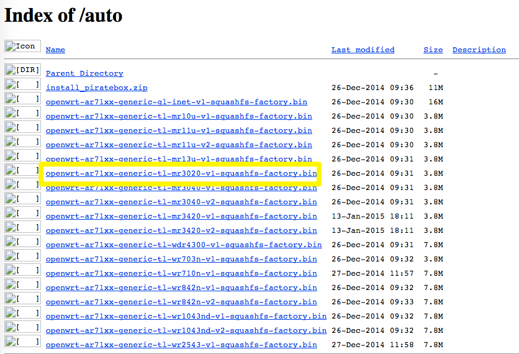This screenshot has width=519, height=354.
Task: Download install_piratebox.zip
Action: (x=97, y=88)
